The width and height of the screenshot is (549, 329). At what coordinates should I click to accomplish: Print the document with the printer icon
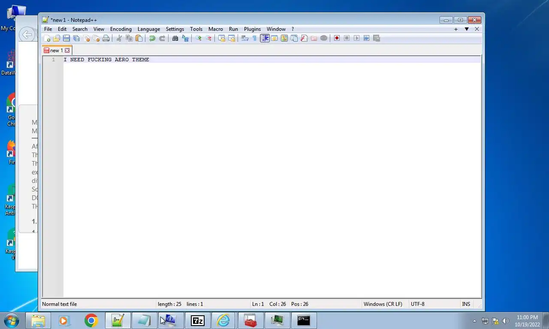tap(106, 38)
